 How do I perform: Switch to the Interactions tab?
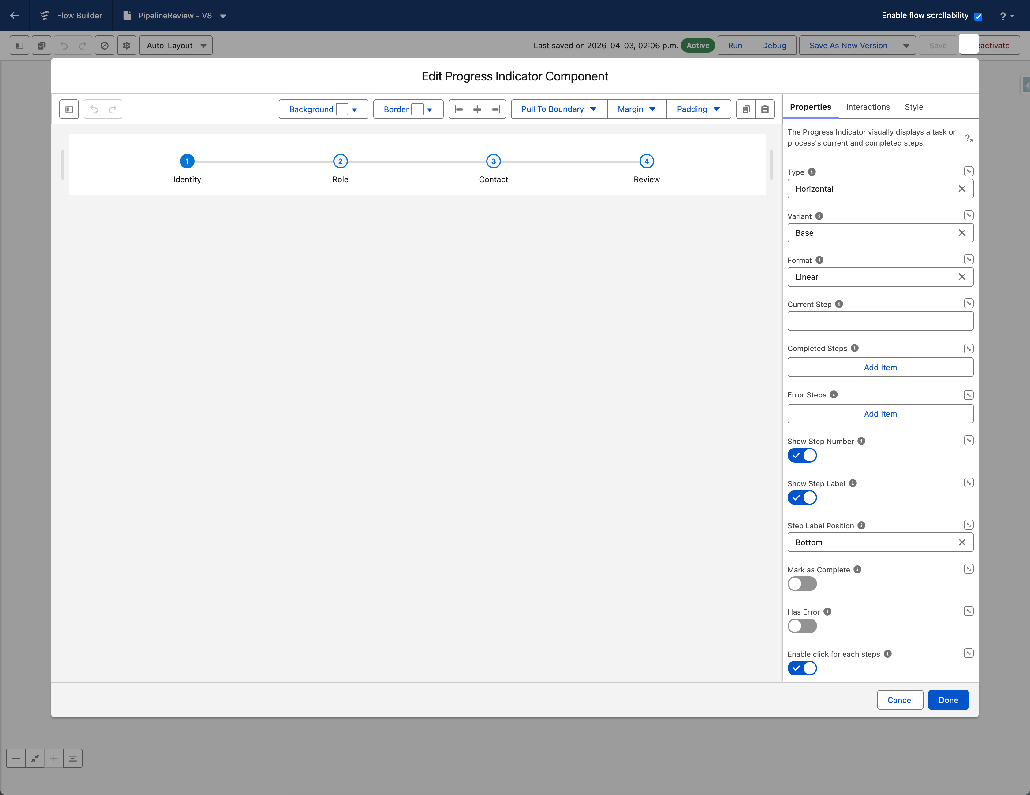[x=868, y=107]
